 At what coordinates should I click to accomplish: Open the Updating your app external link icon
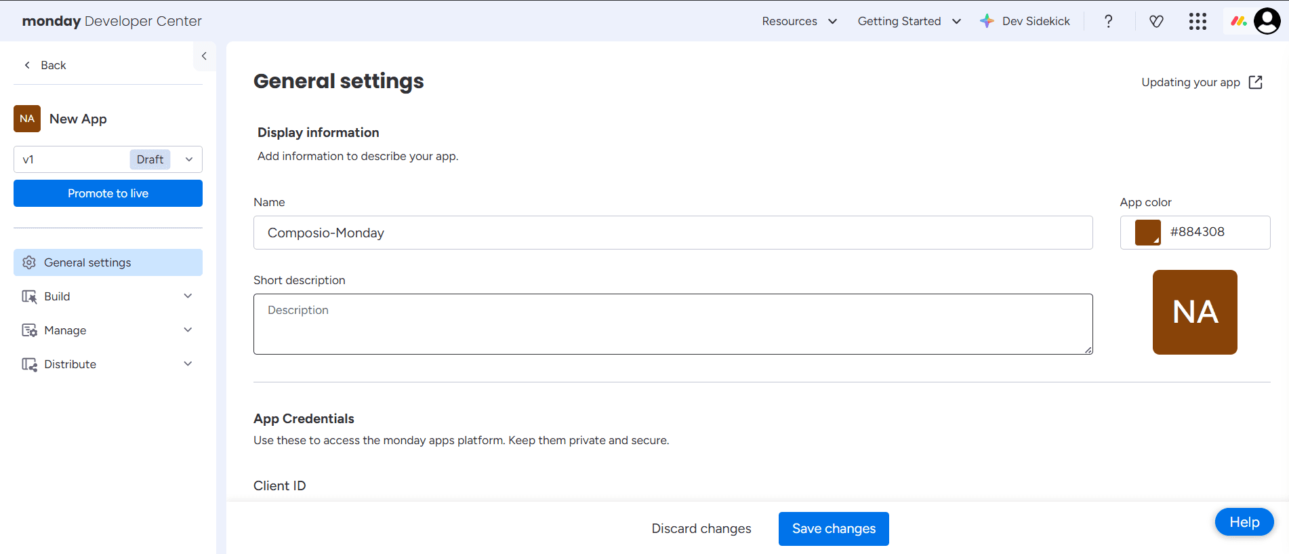(x=1256, y=82)
